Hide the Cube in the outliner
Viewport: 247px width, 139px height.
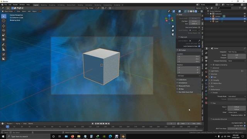click(245, 19)
